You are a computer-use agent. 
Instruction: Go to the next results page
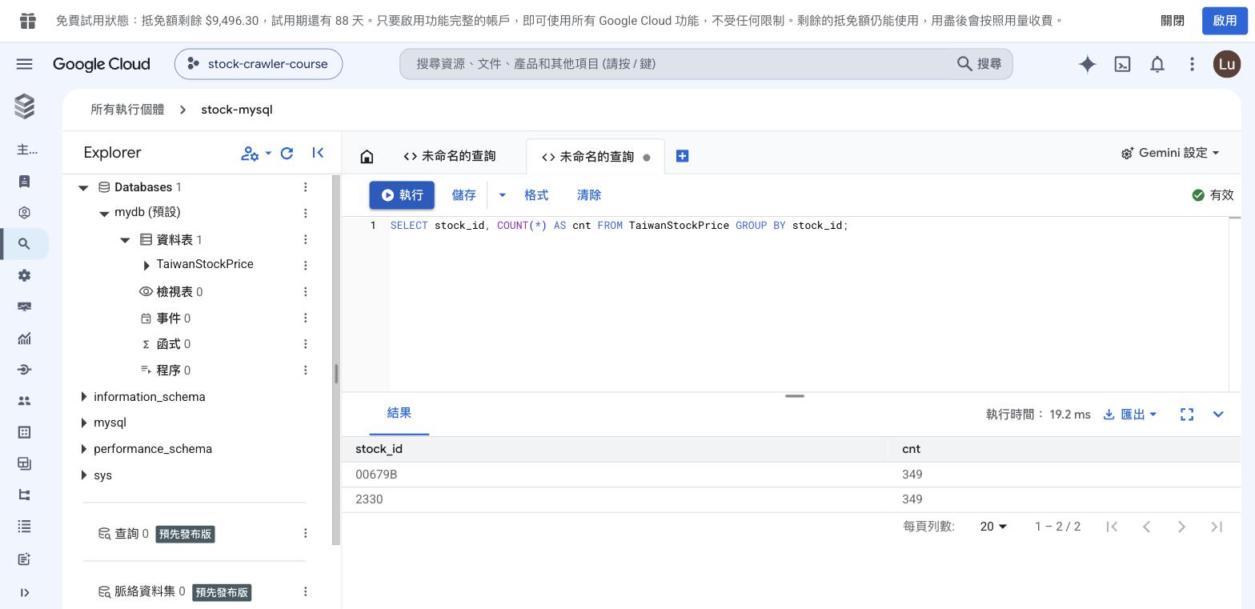coord(1181,527)
